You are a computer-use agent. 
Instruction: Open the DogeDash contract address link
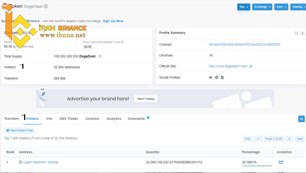(244, 44)
